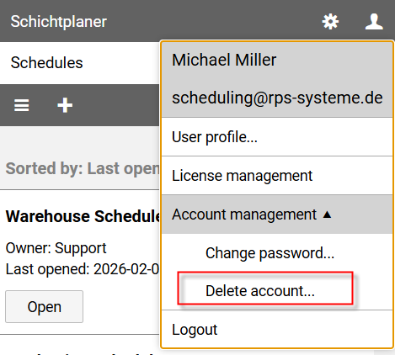Click the user account icon
395x355 pixels.
tap(374, 22)
